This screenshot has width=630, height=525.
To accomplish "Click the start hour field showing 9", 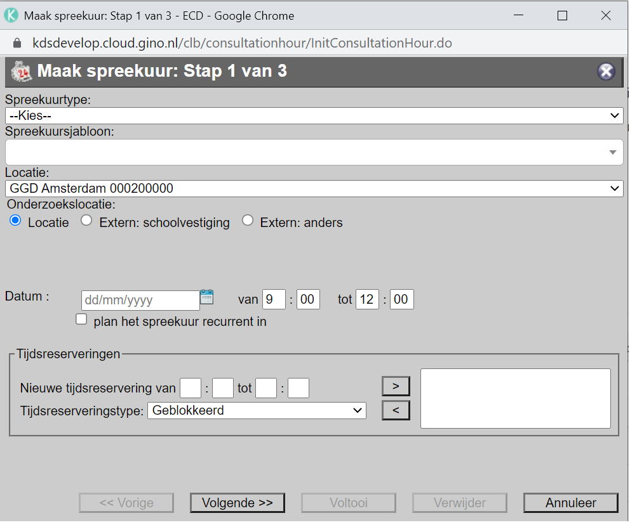I will [x=273, y=299].
